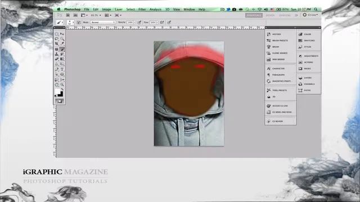Select the Move tool
Viewport: 360px width, 202px height.
pos(62,34)
